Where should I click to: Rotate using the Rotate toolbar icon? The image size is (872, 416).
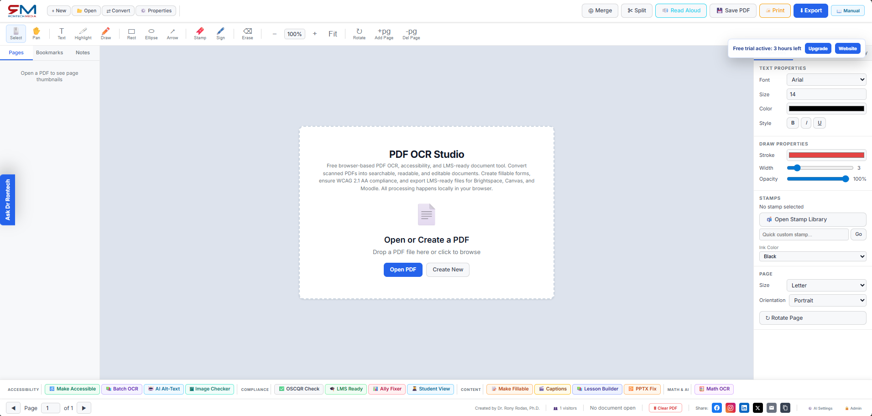click(359, 34)
